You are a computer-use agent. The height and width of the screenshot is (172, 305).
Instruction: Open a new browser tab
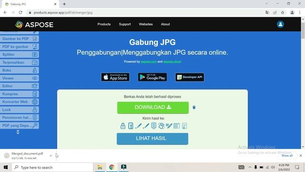coord(64,4)
